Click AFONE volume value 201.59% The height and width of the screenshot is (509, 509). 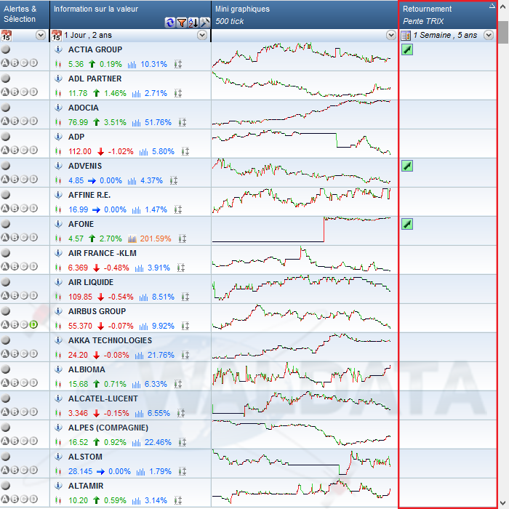coord(156,239)
